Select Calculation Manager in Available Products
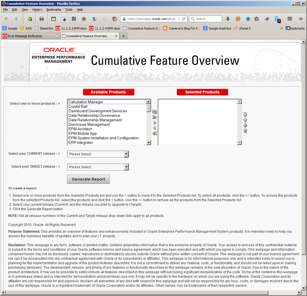This screenshot has height=296, width=307. pos(107,102)
